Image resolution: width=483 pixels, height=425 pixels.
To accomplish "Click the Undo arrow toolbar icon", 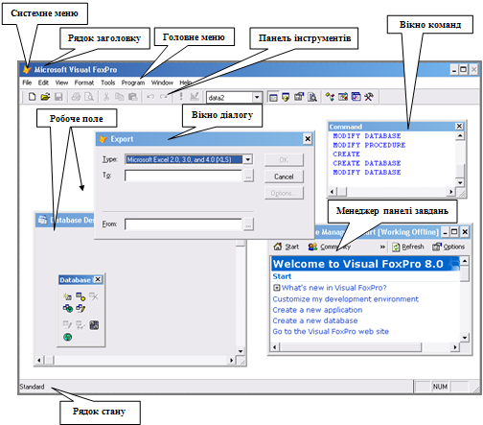I will [x=150, y=97].
